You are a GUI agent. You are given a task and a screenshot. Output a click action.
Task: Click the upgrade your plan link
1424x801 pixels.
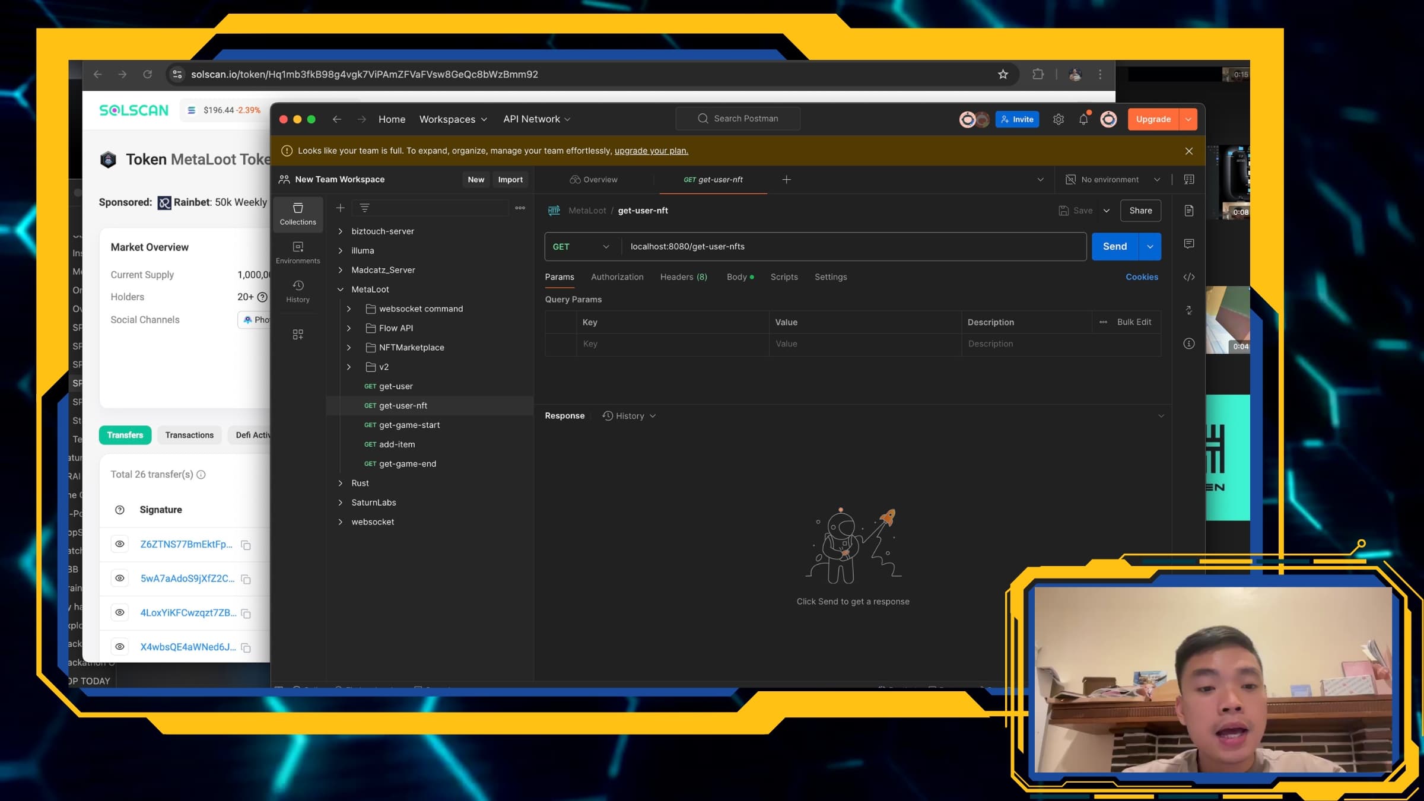(651, 151)
